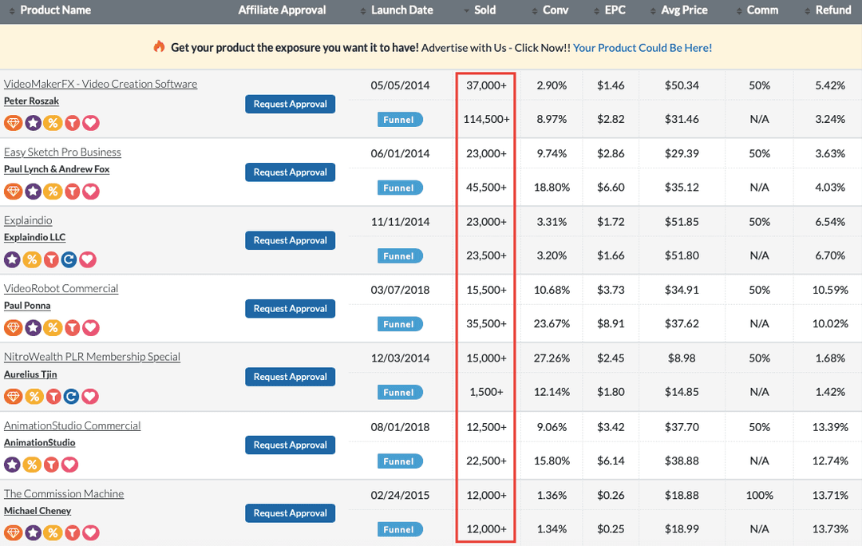Viewport: 862px width, 546px height.
Task: Open the Funnel button for Explaindio
Action: click(x=400, y=255)
